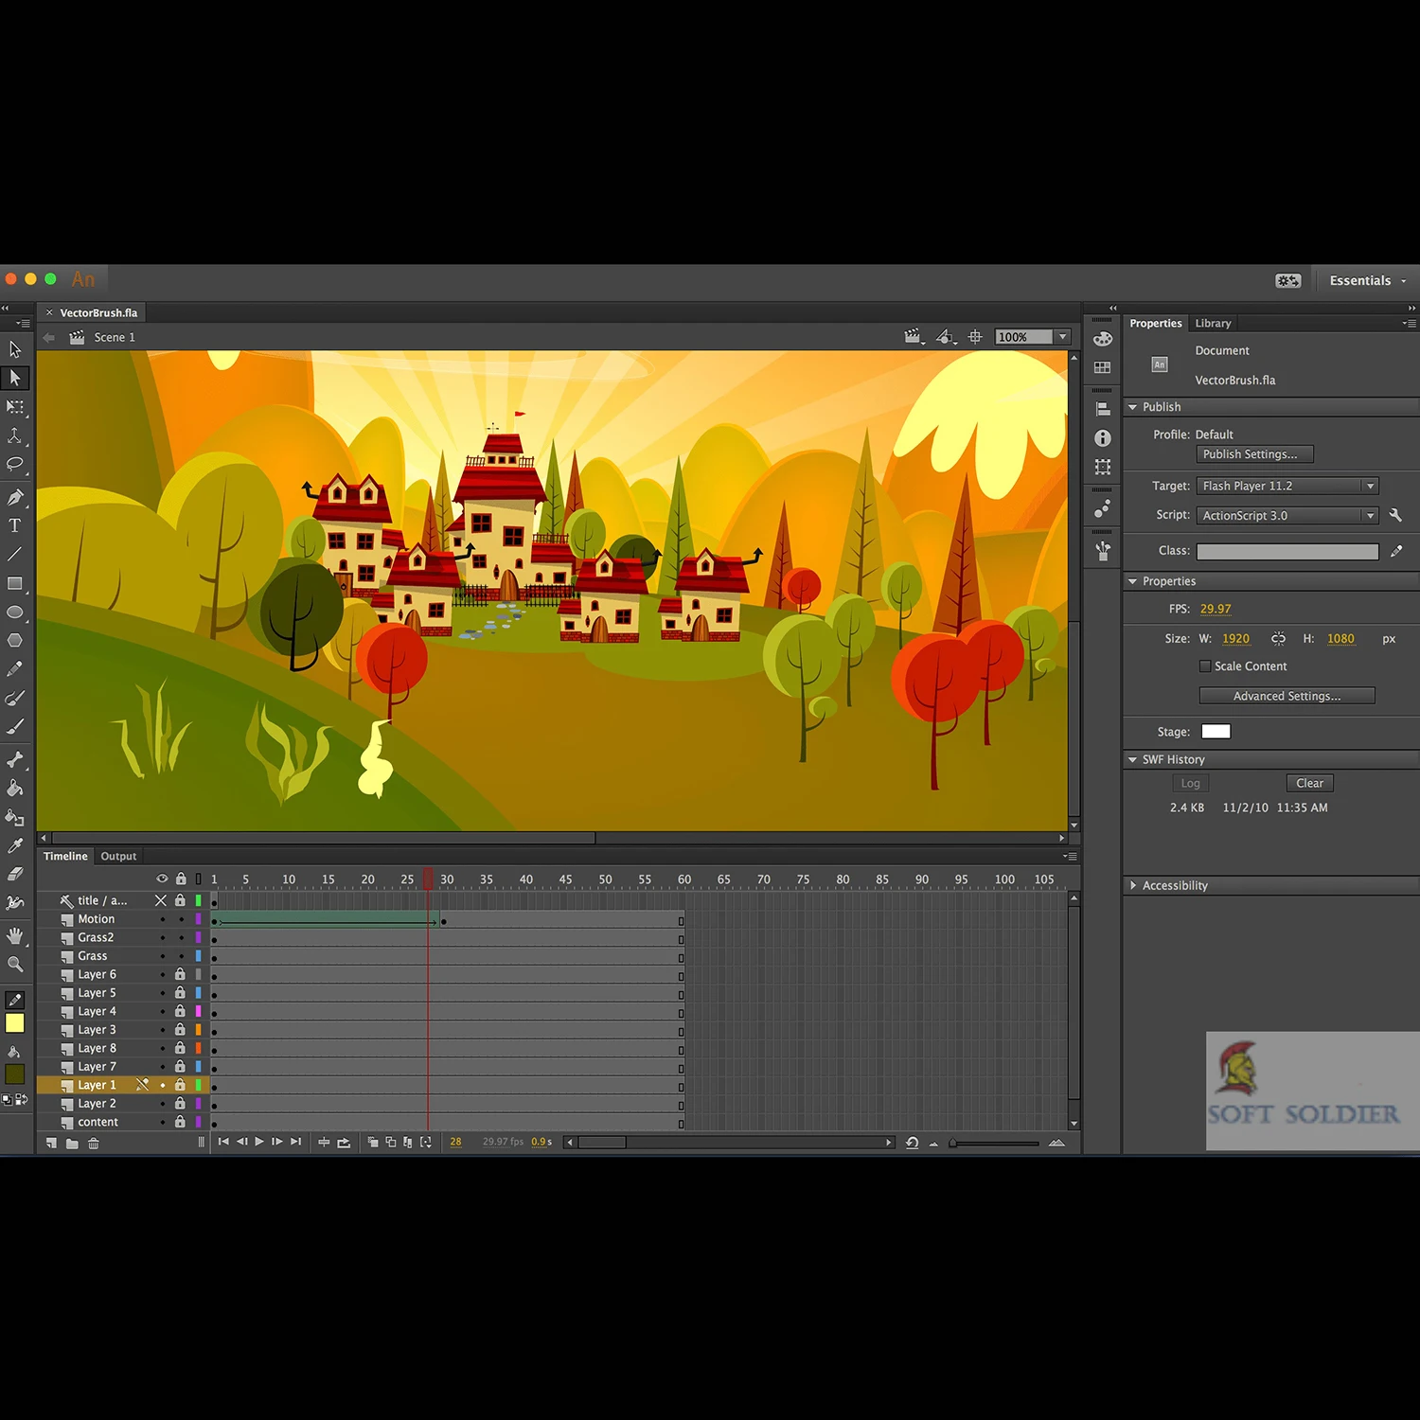The image size is (1420, 1420).
Task: Select the Oval tool
Action: pyautogui.click(x=15, y=612)
